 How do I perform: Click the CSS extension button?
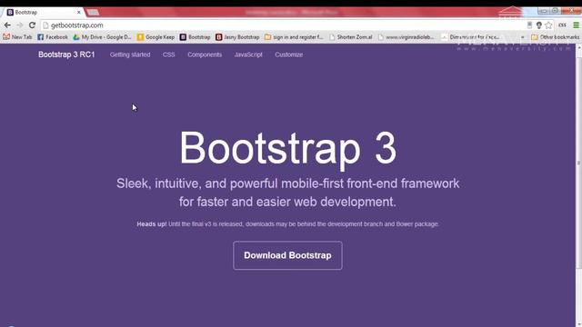click(x=562, y=25)
